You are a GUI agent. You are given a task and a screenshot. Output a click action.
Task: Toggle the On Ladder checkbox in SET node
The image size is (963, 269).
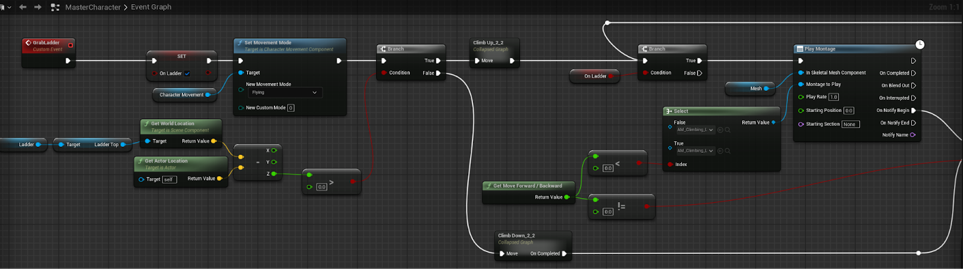(187, 73)
